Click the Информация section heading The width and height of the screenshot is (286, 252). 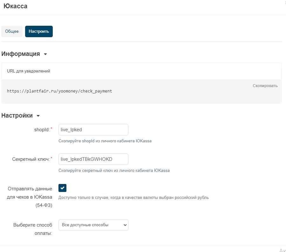[21, 54]
